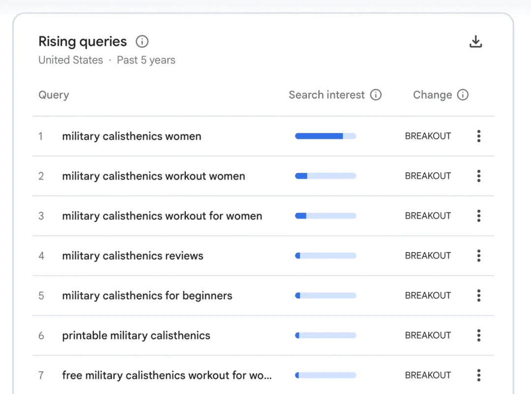Click search interest bar for military calisthenics women
The height and width of the screenshot is (394, 531).
pyautogui.click(x=325, y=136)
